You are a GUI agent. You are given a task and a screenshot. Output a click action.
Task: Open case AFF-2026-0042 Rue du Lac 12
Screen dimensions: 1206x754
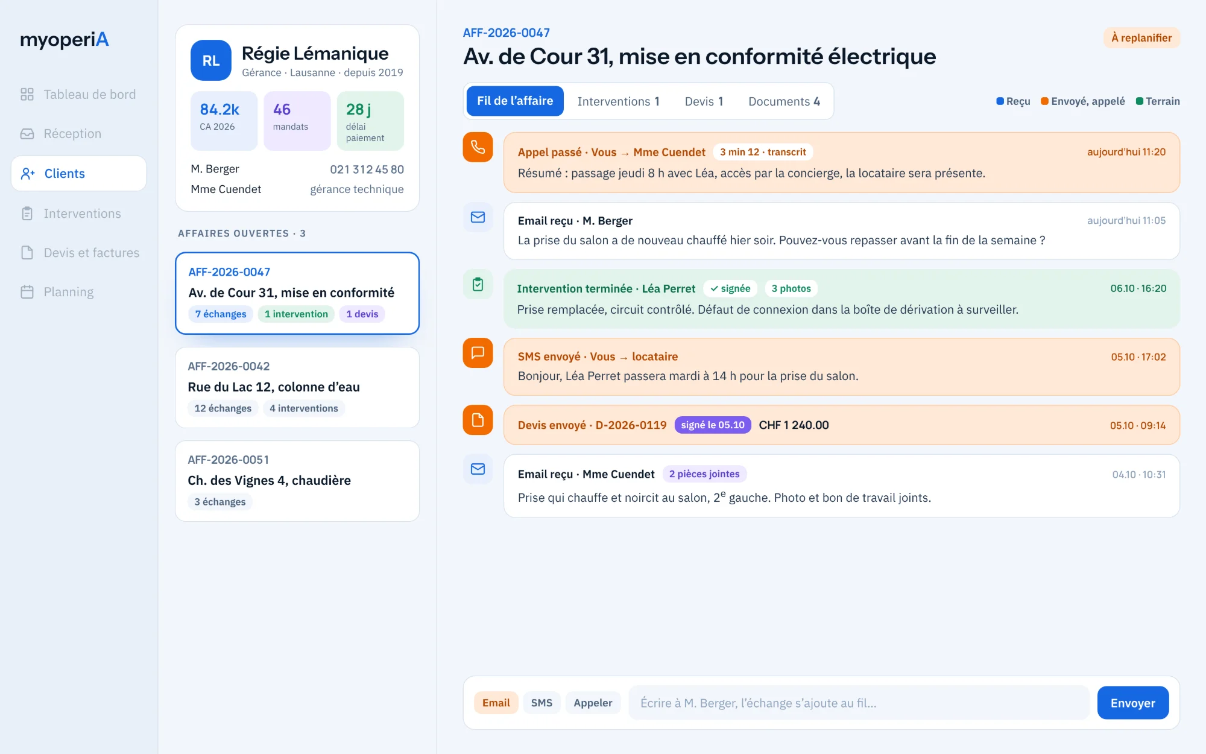[297, 387]
